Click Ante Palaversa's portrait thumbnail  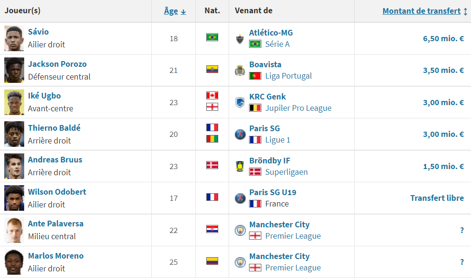pos(14,230)
